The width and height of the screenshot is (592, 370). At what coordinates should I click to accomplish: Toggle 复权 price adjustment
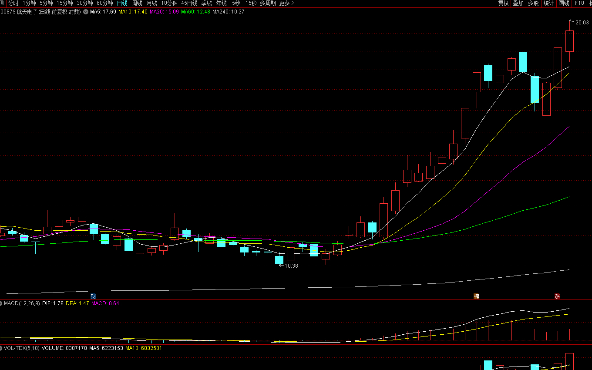pos(503,3)
